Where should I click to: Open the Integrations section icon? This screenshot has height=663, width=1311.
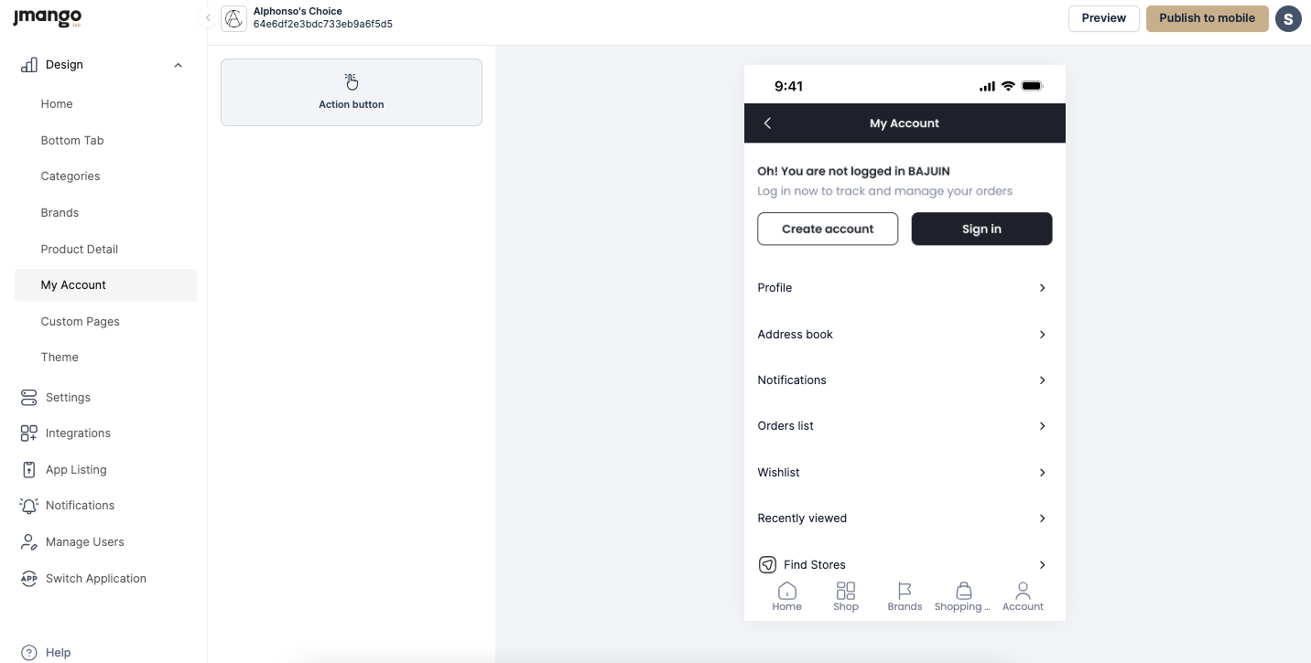coord(28,433)
